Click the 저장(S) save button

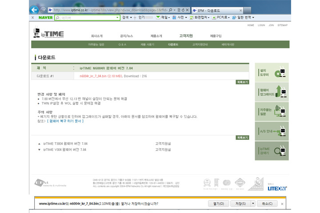point(240,204)
